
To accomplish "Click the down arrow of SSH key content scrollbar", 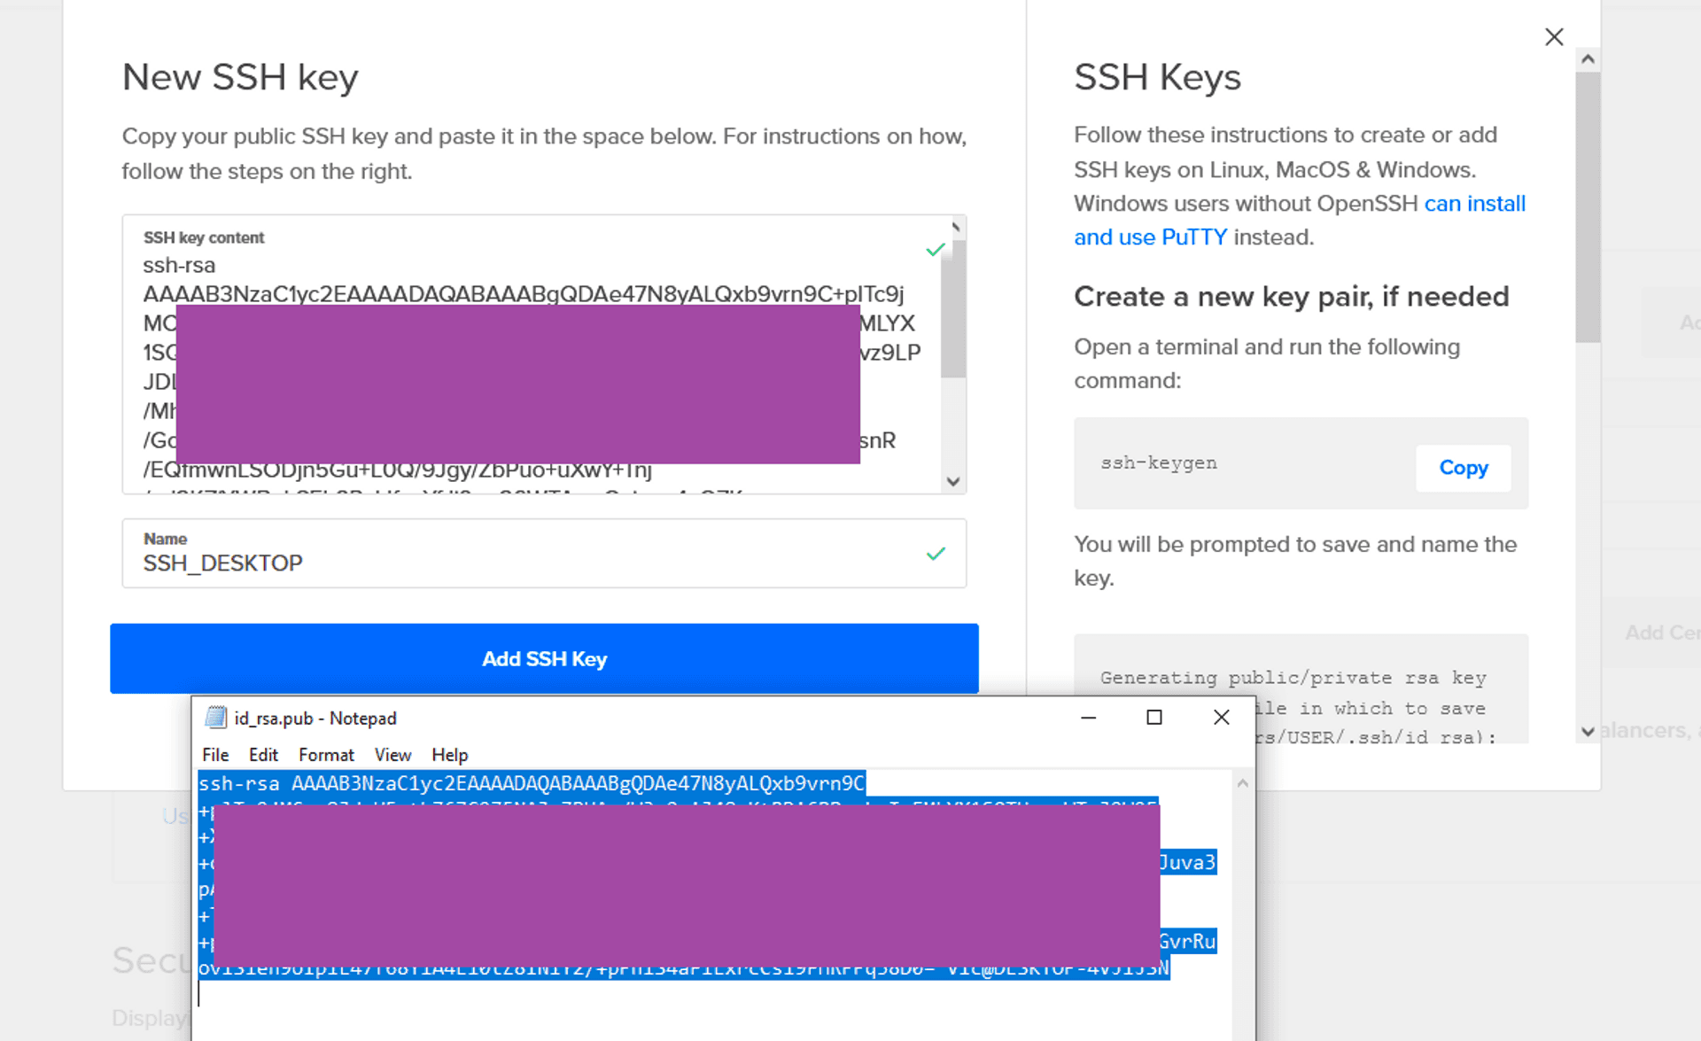I will (x=953, y=482).
